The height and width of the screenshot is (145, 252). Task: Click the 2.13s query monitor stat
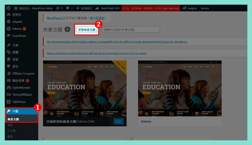pyautogui.click(x=126, y=8)
